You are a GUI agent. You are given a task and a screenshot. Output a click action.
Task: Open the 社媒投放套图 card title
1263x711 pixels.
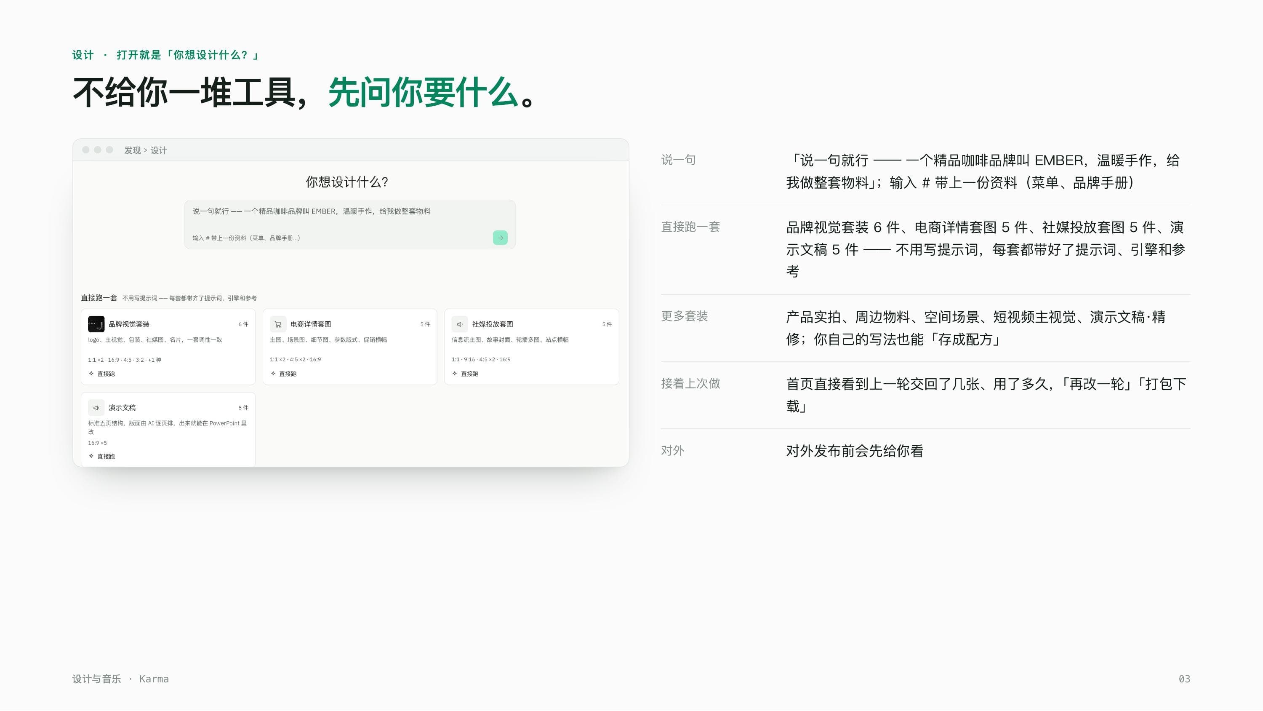coord(493,324)
